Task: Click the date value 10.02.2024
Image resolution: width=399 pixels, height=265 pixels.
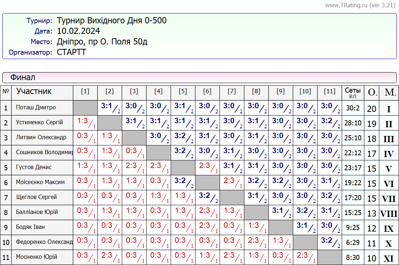Action: [78, 31]
